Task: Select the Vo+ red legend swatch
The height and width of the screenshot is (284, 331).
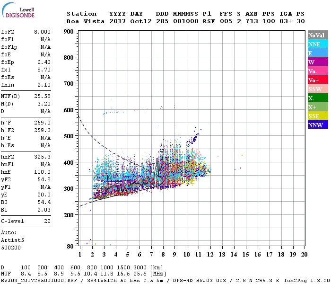Action: 318,80
